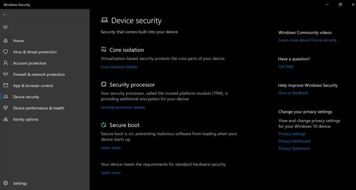356x190 pixels.
Task: Open Settings gear icon in sidebar
Action: click(x=6, y=183)
